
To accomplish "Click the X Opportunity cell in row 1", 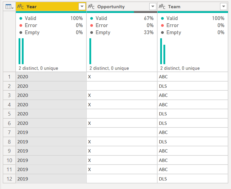I will [122, 77].
